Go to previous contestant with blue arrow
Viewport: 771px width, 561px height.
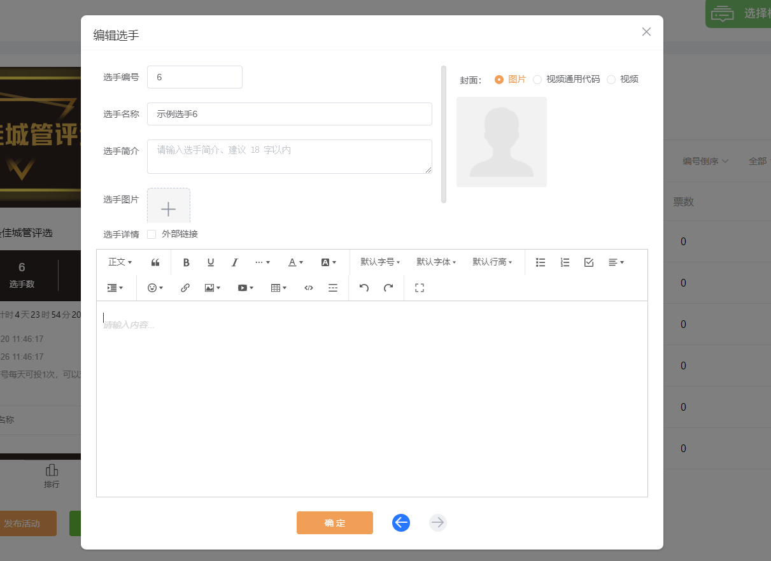tap(401, 523)
